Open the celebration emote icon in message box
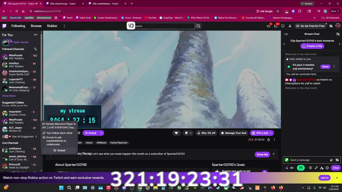The height and width of the screenshot is (192, 342). [x=332, y=160]
